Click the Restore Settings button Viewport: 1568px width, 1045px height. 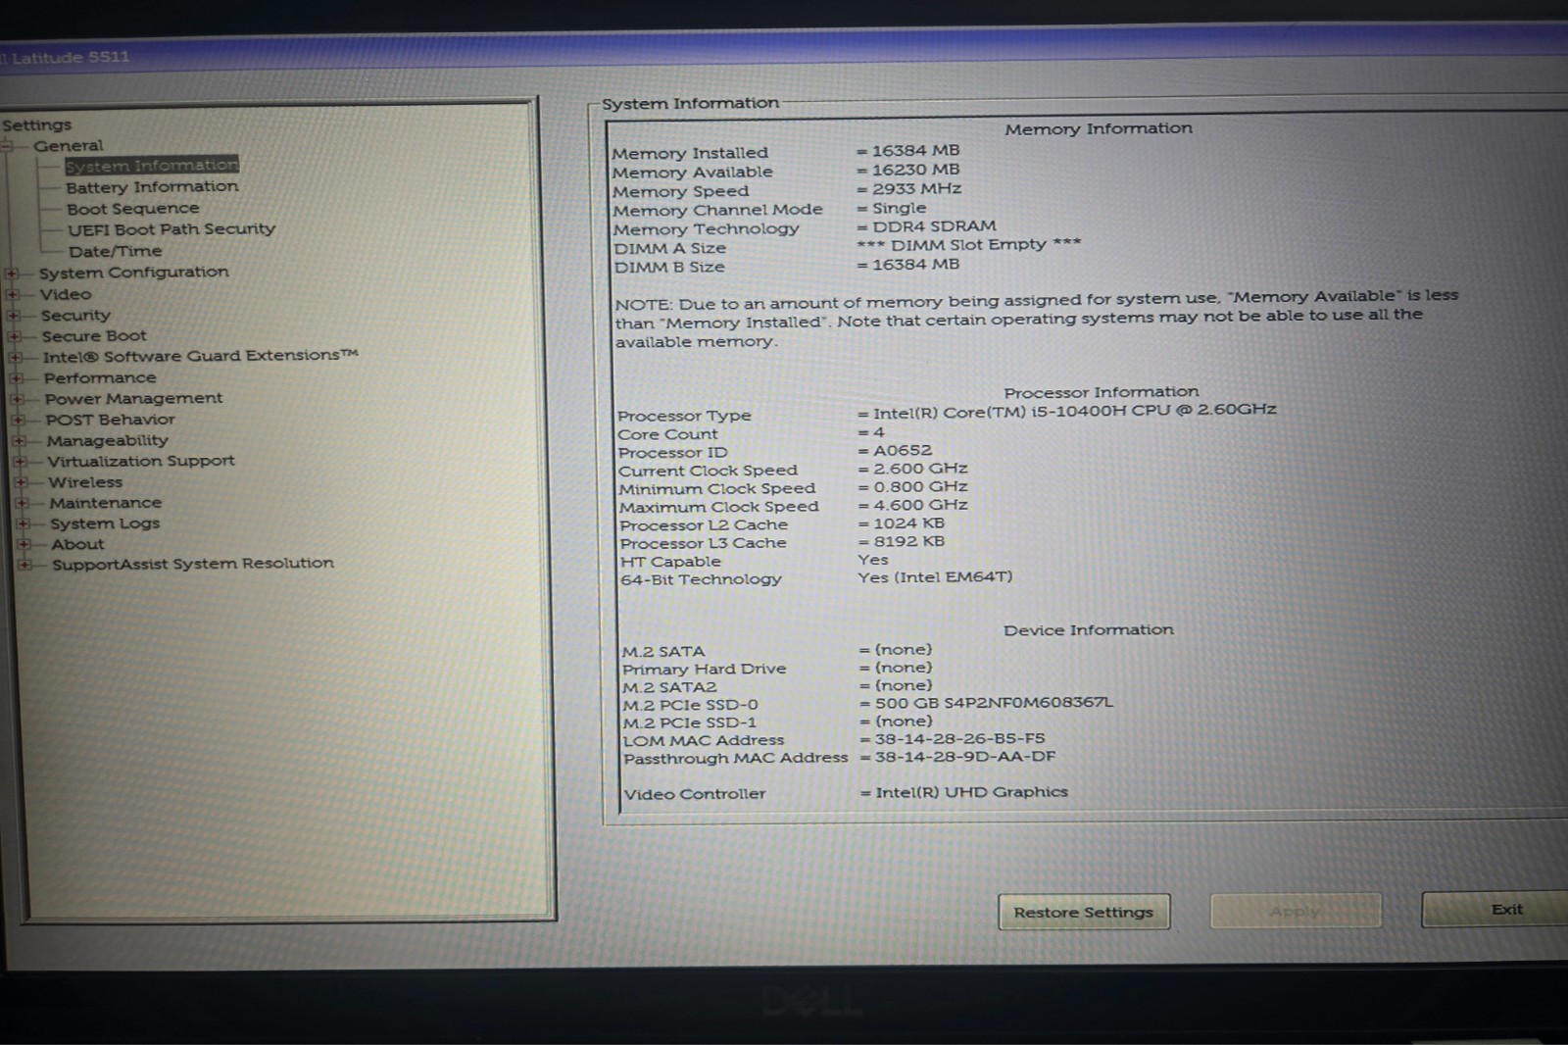pos(1084,912)
